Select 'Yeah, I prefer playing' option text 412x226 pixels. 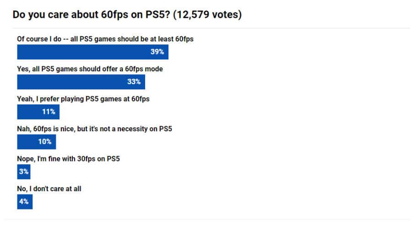point(83,99)
